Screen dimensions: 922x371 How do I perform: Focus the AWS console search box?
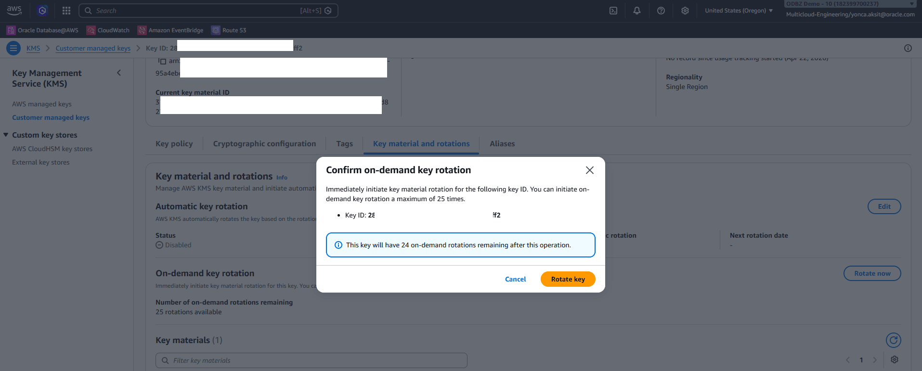pyautogui.click(x=208, y=11)
